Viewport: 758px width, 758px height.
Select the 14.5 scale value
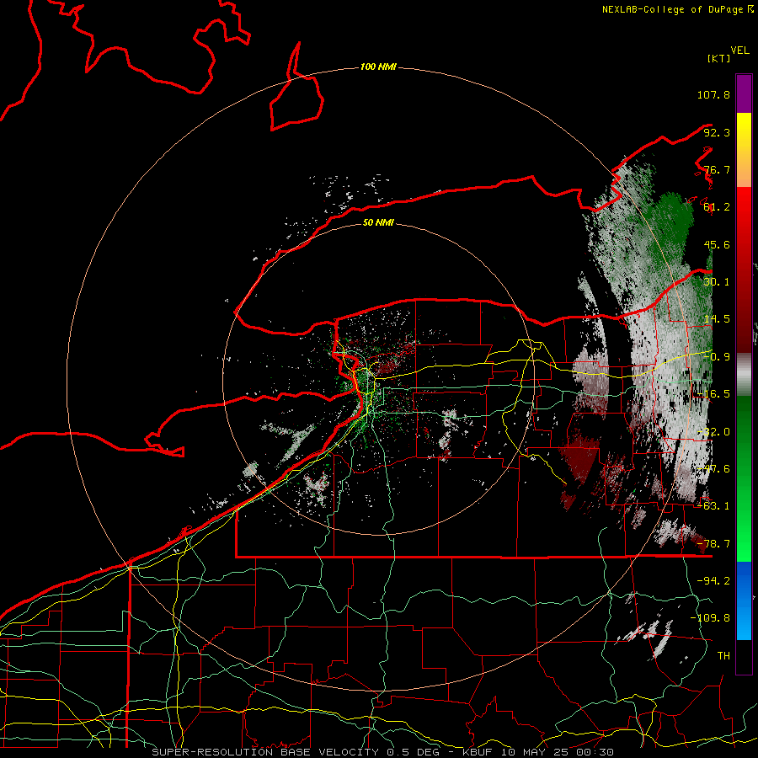(717, 319)
